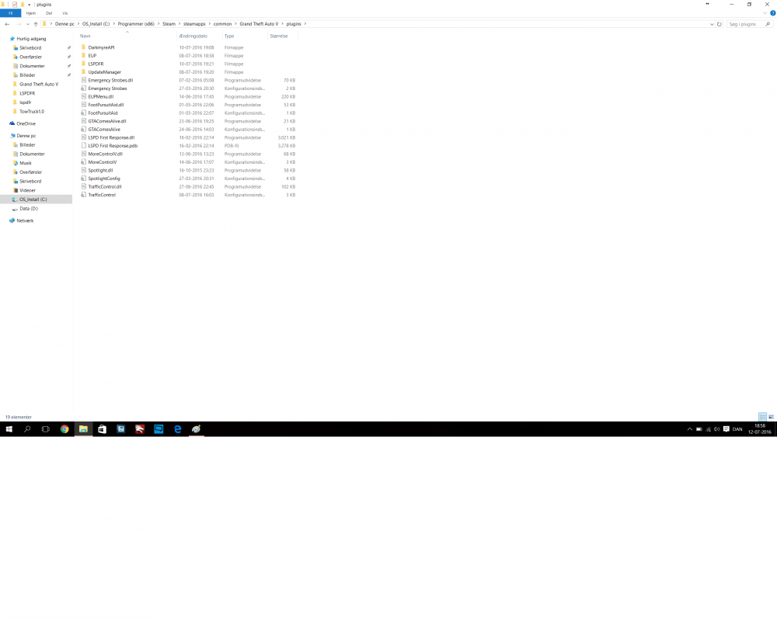The width and height of the screenshot is (777, 621).
Task: Select Videoer under Denne pc
Action: (x=27, y=190)
